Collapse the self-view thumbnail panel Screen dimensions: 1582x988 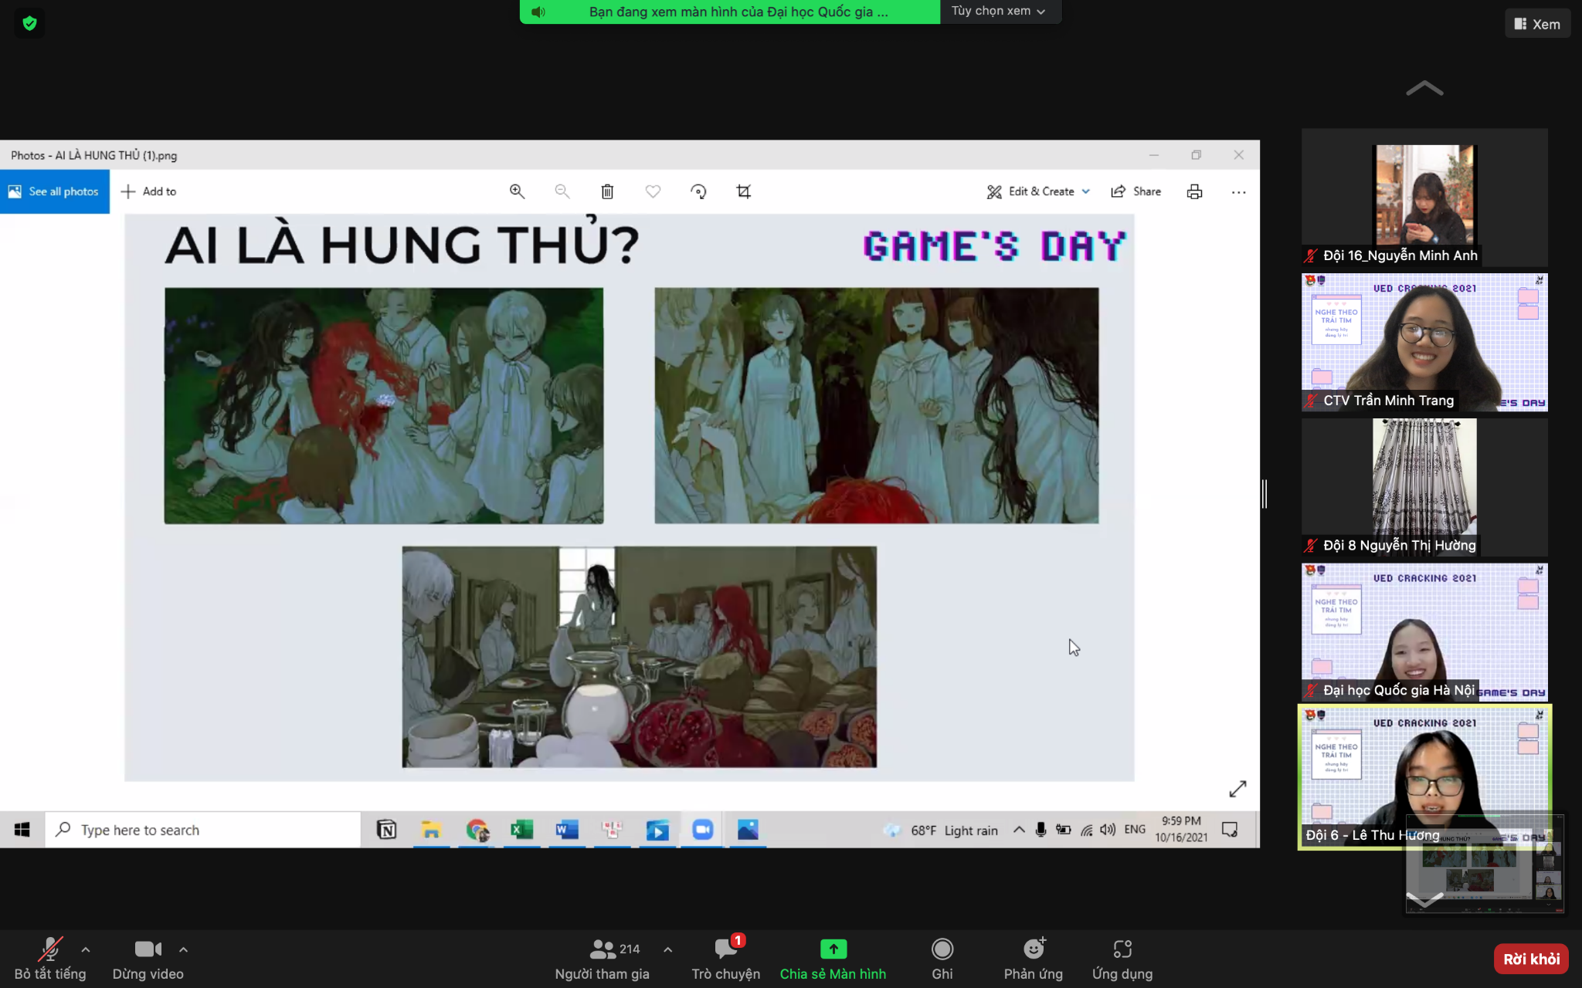coord(1424,898)
